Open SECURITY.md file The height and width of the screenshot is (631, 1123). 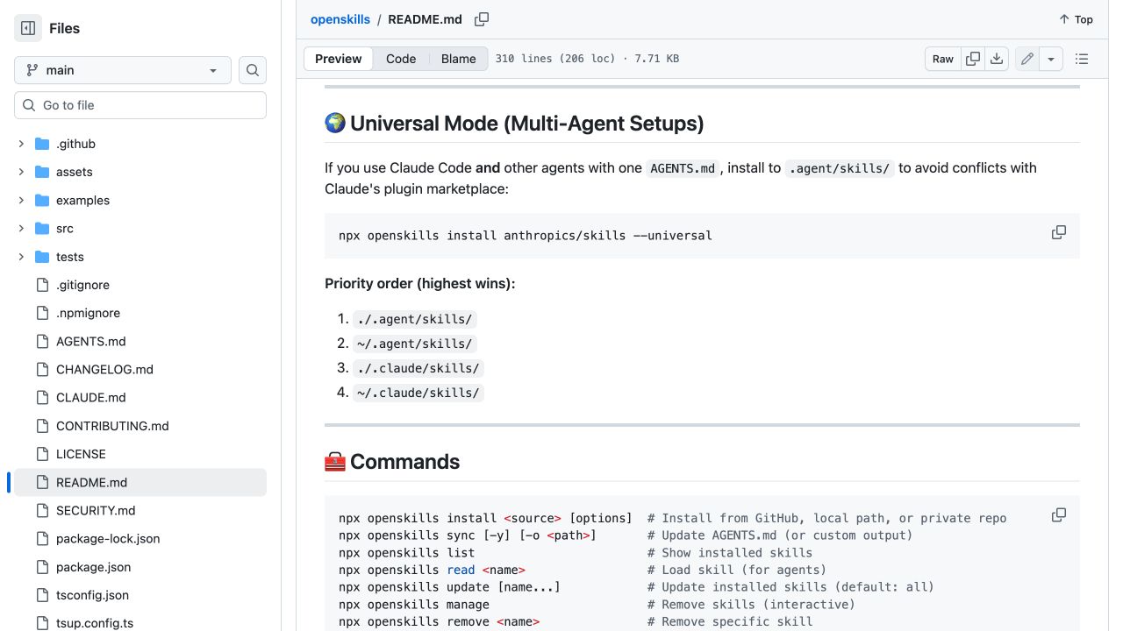96,510
